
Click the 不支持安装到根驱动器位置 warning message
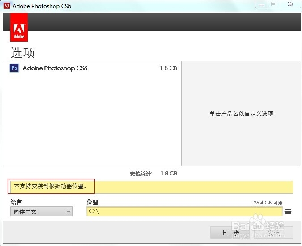[x=51, y=186]
